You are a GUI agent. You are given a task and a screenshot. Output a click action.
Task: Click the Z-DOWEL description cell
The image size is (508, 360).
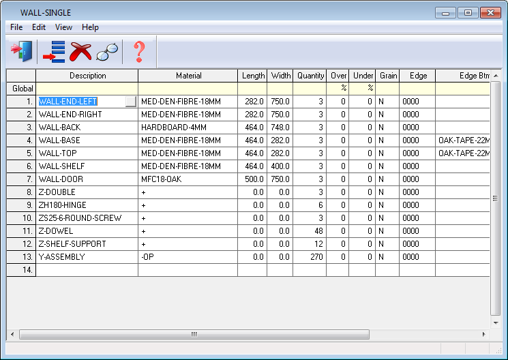pos(87,231)
